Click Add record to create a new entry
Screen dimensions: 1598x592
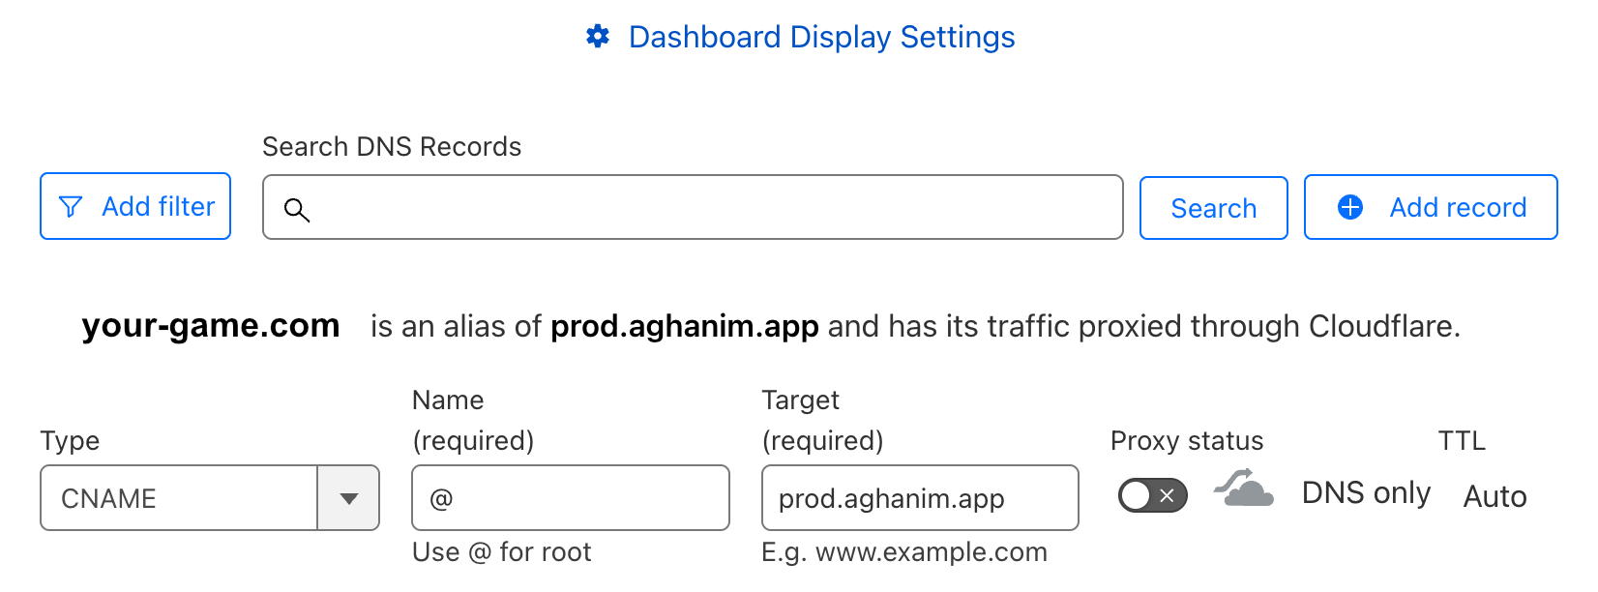point(1431,206)
